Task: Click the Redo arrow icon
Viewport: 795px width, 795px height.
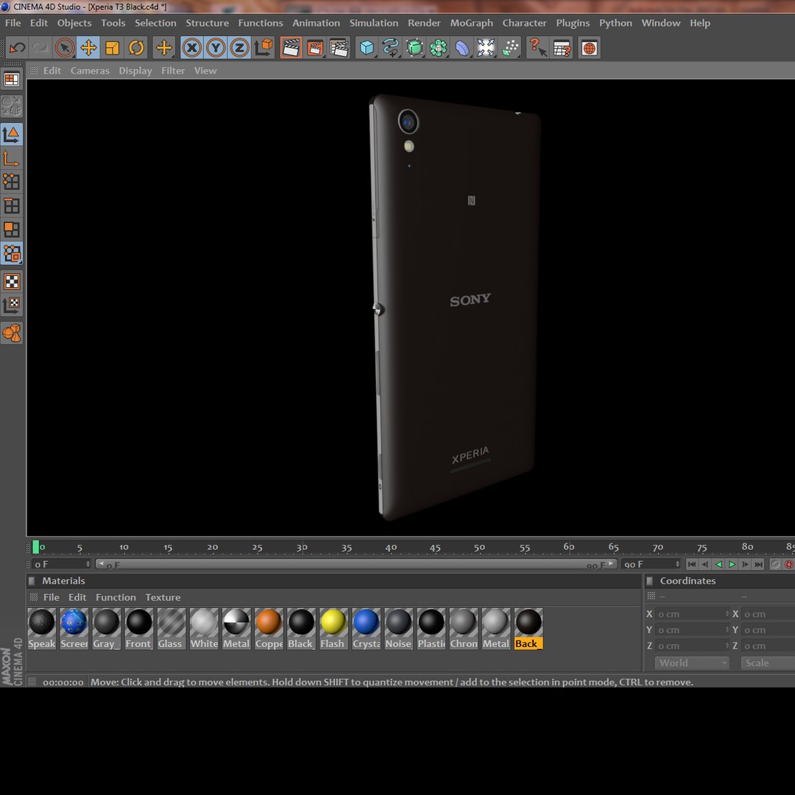Action: coord(40,48)
